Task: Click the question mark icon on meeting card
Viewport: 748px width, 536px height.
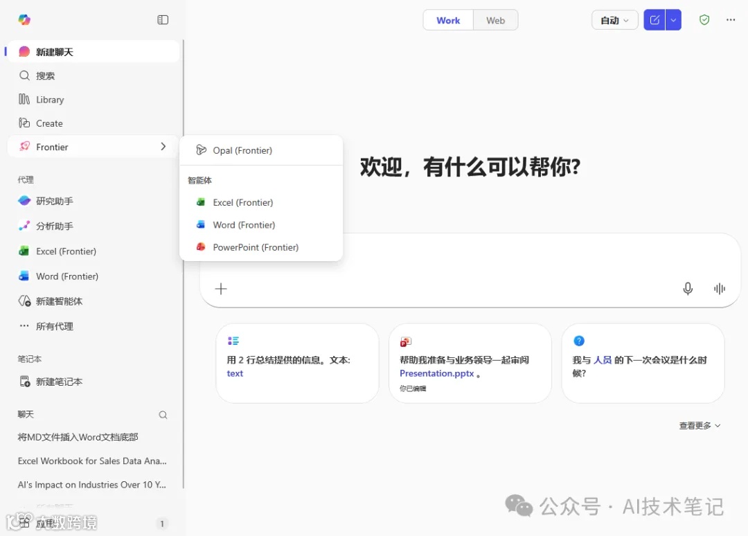Action: click(x=578, y=341)
